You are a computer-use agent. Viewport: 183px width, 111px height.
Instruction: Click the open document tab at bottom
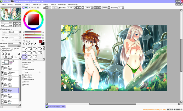click(x=55, y=107)
